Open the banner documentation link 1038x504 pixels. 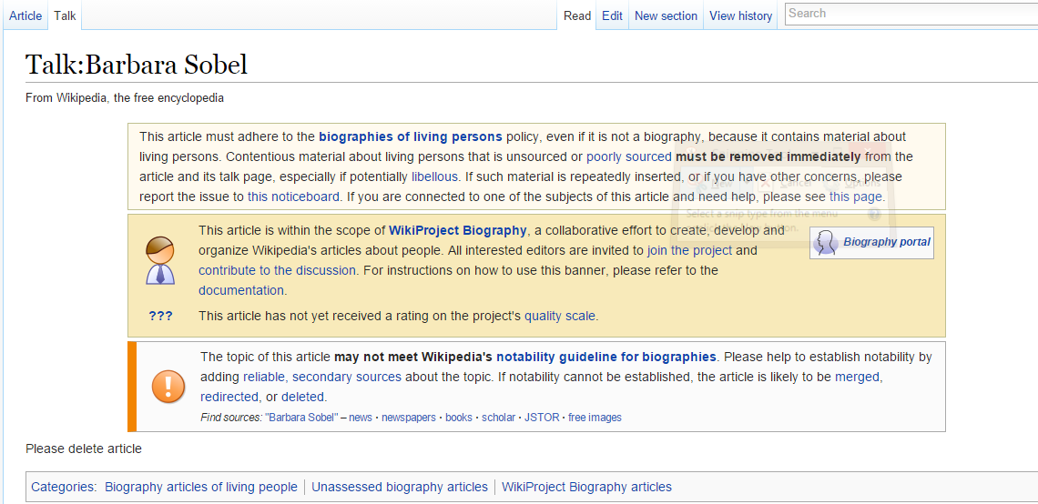(x=241, y=289)
